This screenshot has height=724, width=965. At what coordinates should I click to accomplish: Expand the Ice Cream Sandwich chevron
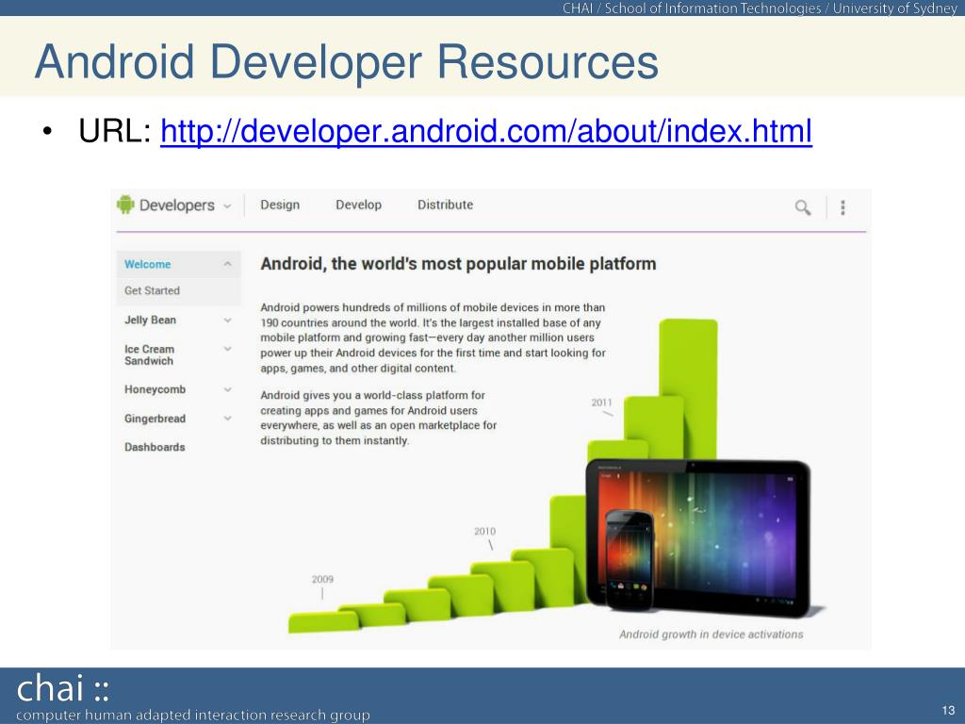tap(228, 349)
